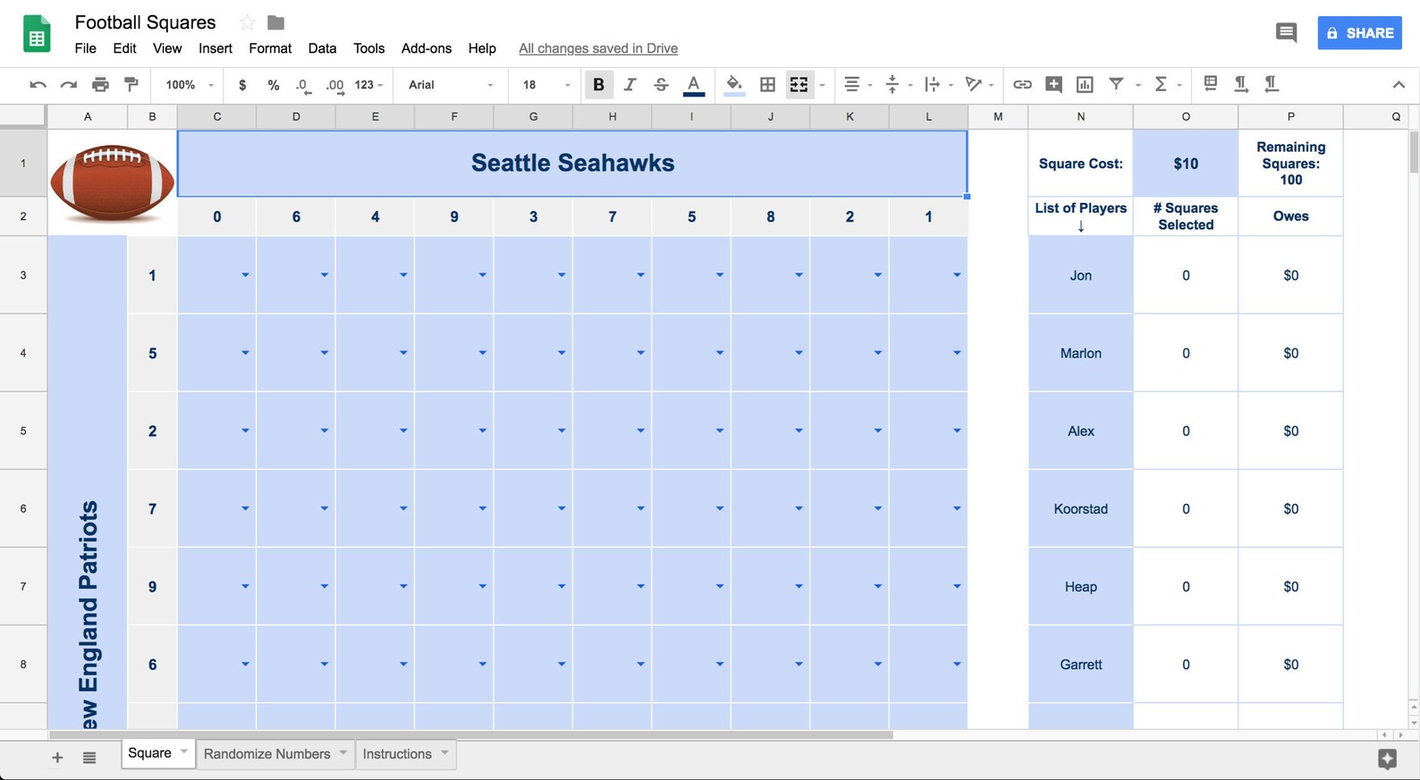Screen dimensions: 1420x780
Task: Open the Borders tool
Action: click(x=767, y=85)
